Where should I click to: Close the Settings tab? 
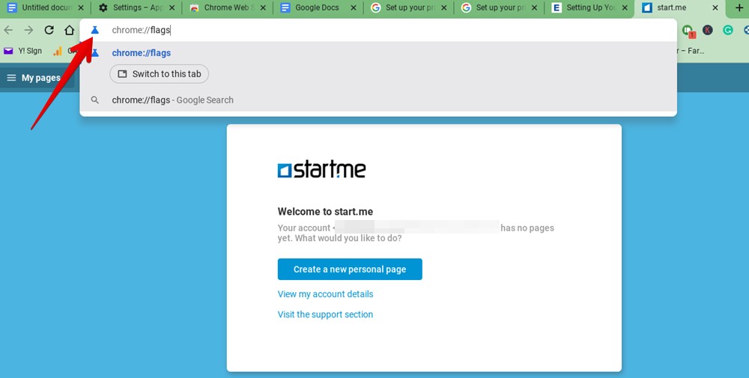(x=172, y=7)
